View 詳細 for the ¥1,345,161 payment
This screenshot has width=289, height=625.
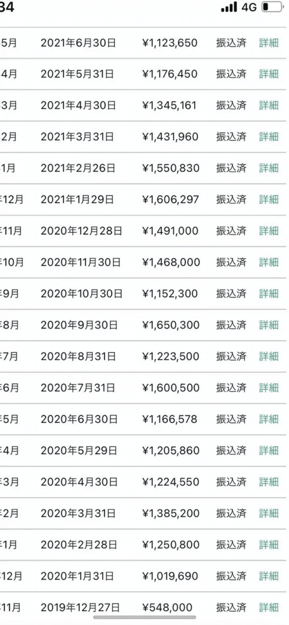[x=269, y=105]
